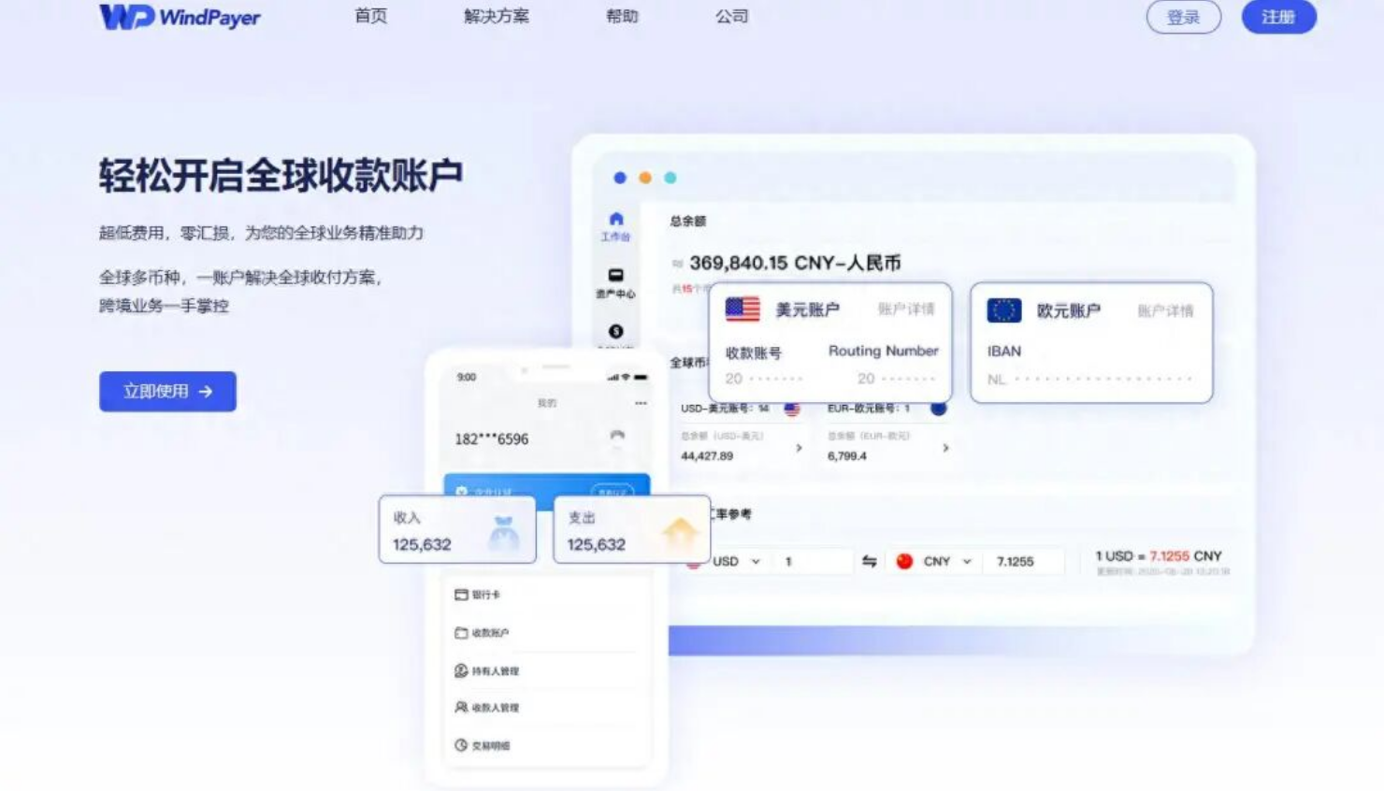Click the orange window dot
The height and width of the screenshot is (791, 1384).
[644, 178]
